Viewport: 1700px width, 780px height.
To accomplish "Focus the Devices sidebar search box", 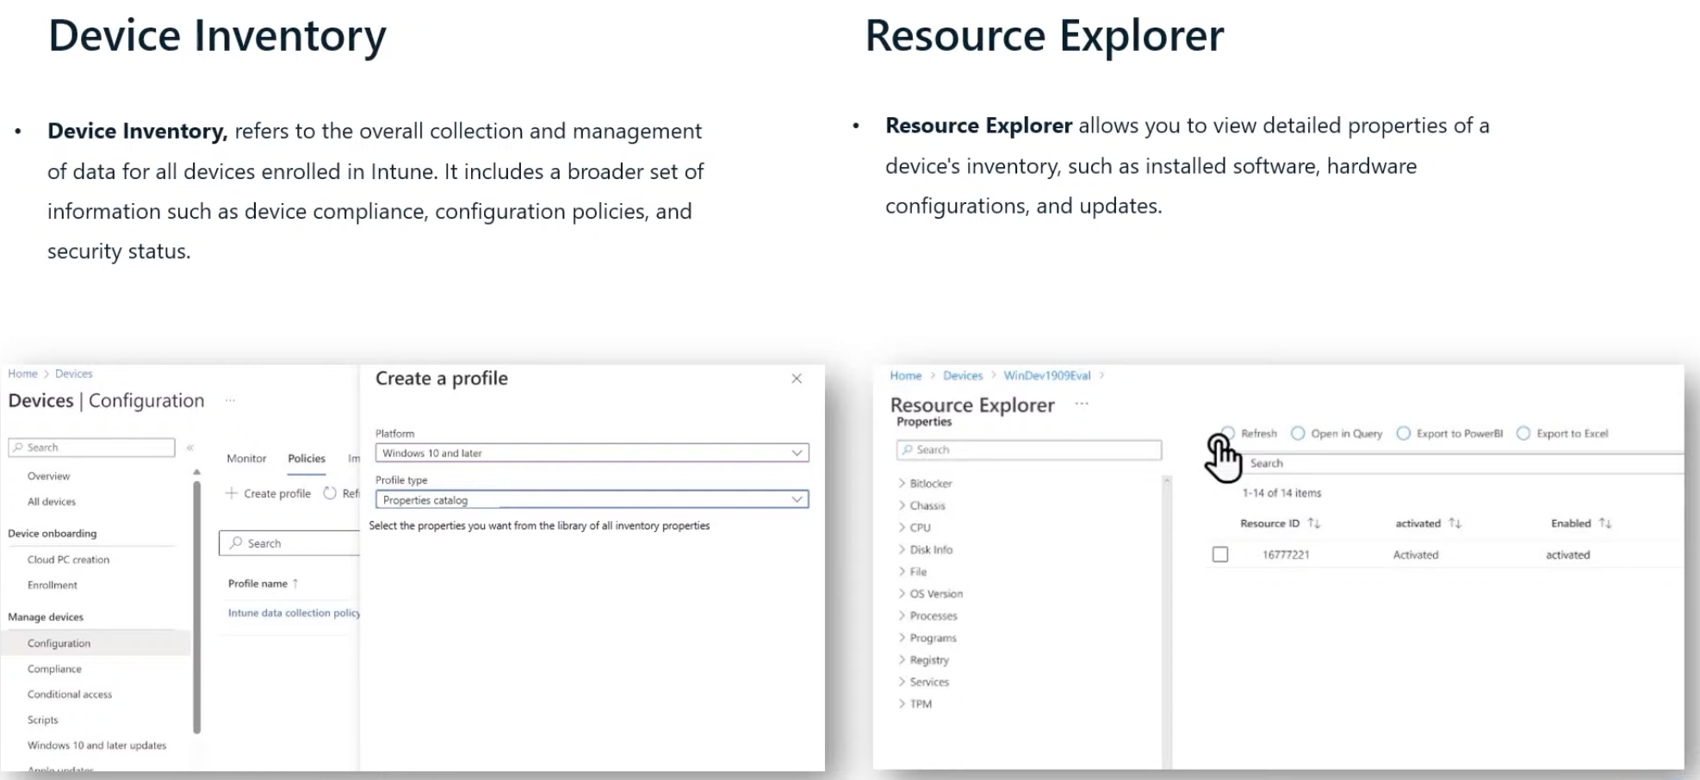I will (91, 448).
